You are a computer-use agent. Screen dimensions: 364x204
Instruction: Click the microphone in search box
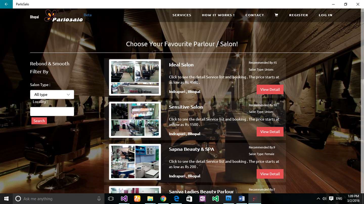point(99,199)
